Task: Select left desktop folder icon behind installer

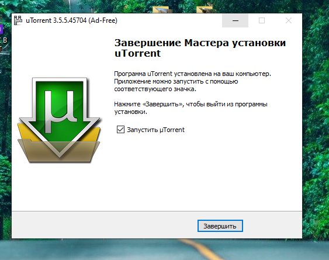Action: 162,10
